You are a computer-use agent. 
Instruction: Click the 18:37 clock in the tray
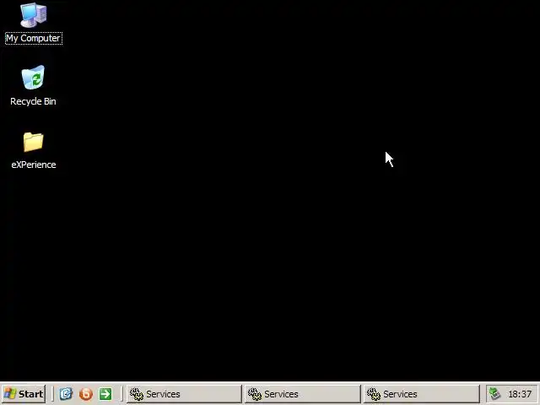pyautogui.click(x=520, y=394)
